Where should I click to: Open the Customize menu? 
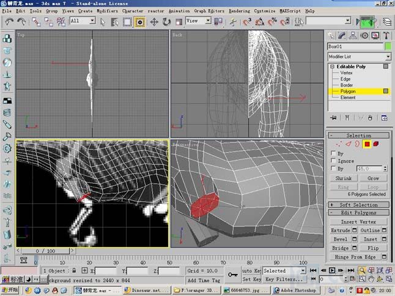tap(265, 11)
